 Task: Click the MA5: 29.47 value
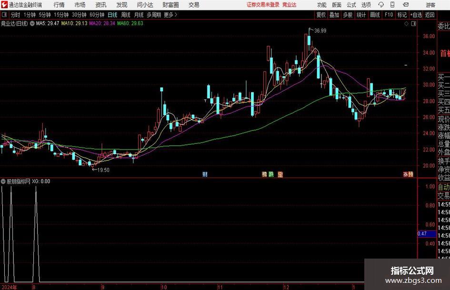(48, 23)
